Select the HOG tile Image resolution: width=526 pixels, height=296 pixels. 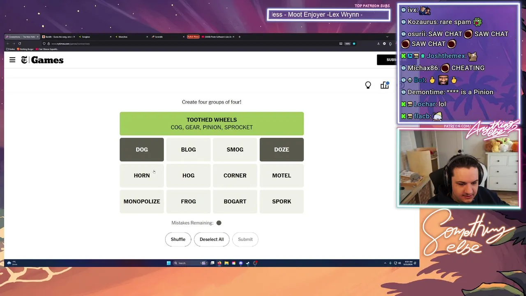coord(188,176)
